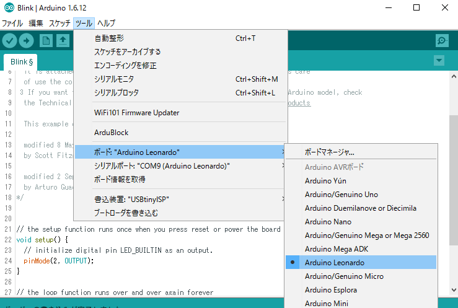Click the Upload arrow button
Screen dimensions: 458x308
pyautogui.click(x=26, y=40)
